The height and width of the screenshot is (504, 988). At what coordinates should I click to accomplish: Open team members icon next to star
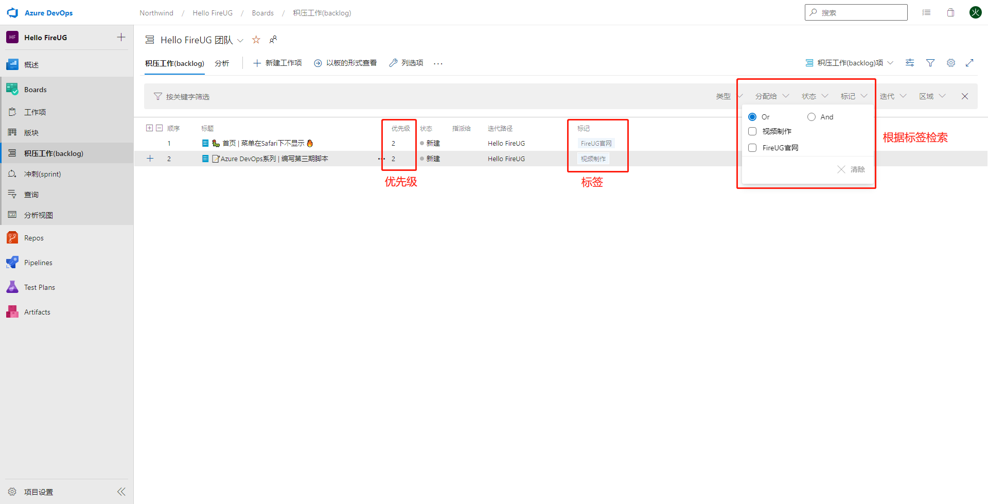[273, 40]
